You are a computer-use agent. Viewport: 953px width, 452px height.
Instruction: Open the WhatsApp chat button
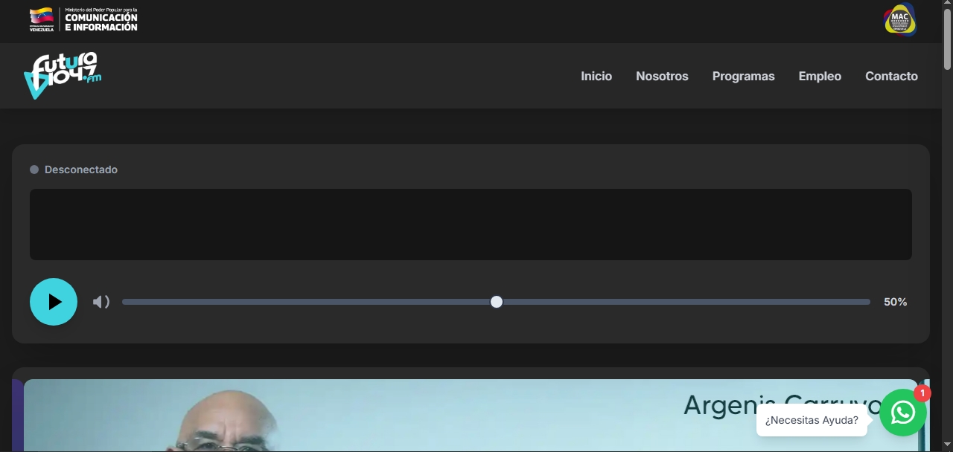click(x=903, y=412)
